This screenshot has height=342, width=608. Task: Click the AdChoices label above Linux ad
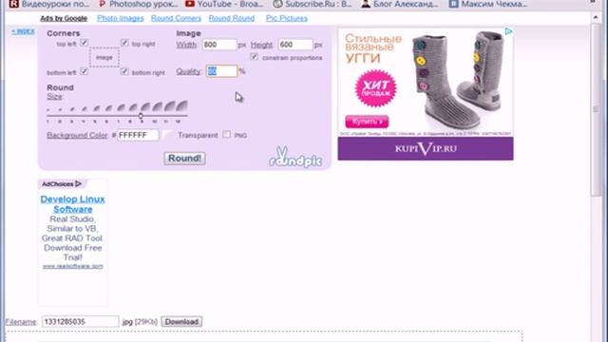61,183
